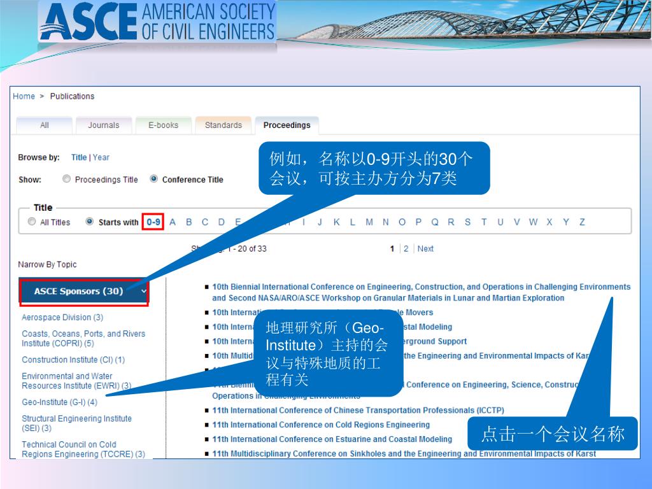The width and height of the screenshot is (652, 489).
Task: Filter titles starting with letter V
Action: point(517,222)
